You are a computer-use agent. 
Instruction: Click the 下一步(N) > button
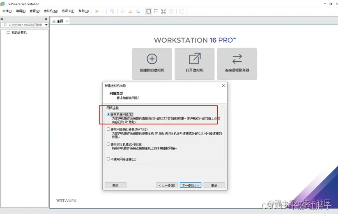click(x=191, y=185)
